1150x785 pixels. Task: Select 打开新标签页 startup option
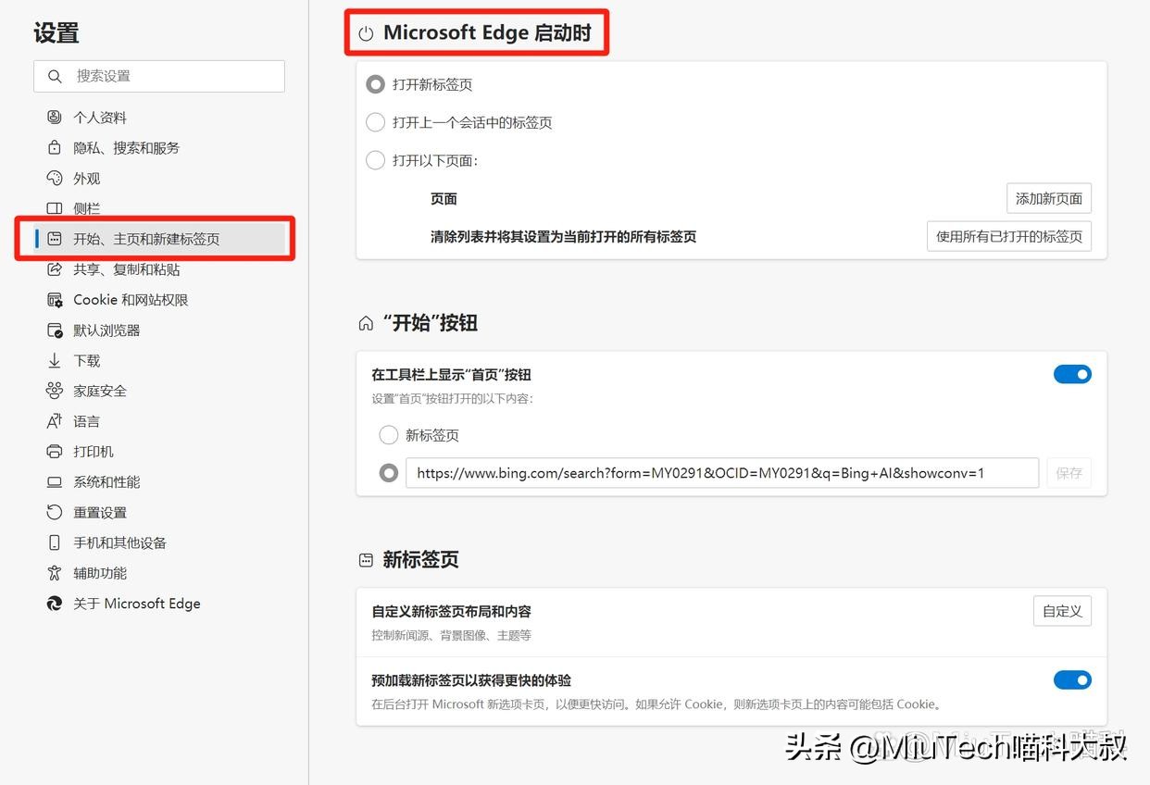[x=375, y=84]
